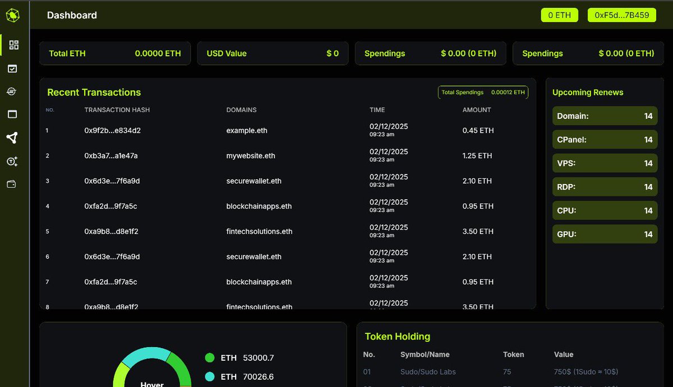Click domain securewallet.eth in row 6
Screen dimensions: 673x387
coord(254,257)
